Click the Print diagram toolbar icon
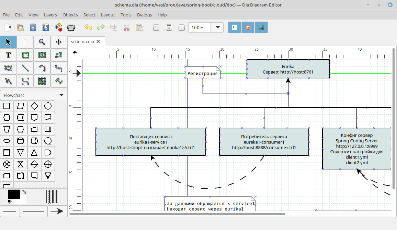 71,27
